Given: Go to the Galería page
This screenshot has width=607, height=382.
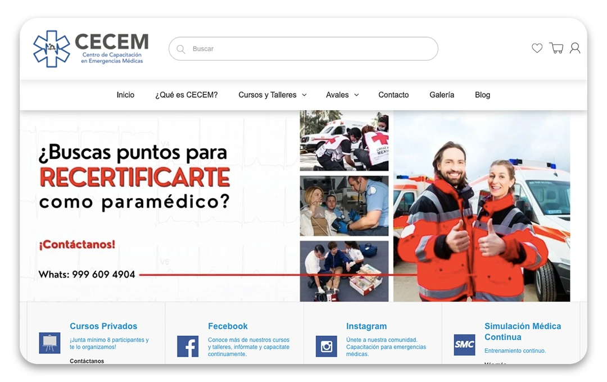Looking at the screenshot, I should [x=442, y=95].
